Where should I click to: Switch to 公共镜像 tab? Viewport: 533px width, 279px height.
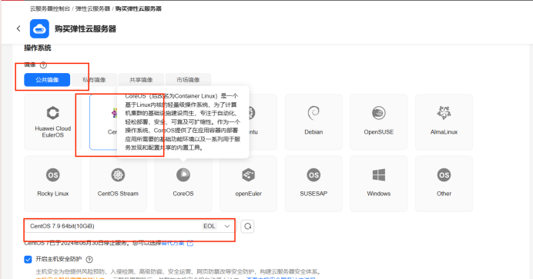point(47,80)
